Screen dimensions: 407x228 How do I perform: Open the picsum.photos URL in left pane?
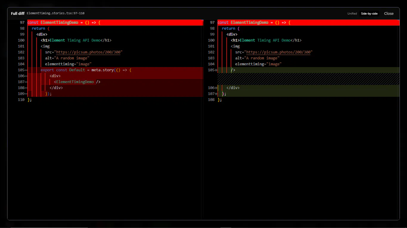88,52
